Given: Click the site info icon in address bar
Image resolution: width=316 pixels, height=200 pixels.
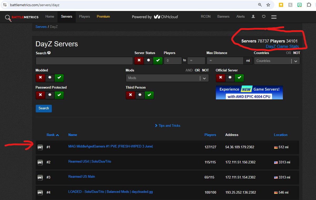Looking at the screenshot, I should tap(5, 5).
